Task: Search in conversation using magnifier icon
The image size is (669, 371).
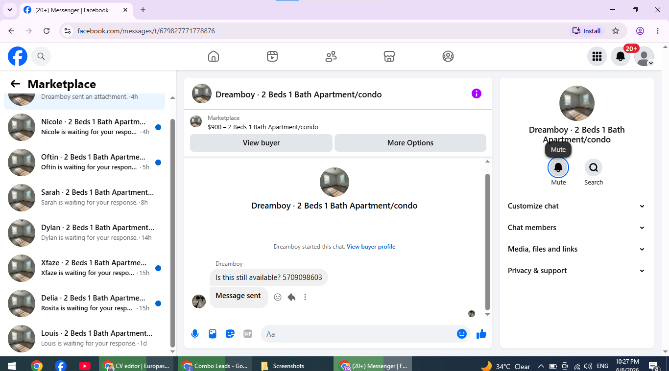Action: coord(594,167)
